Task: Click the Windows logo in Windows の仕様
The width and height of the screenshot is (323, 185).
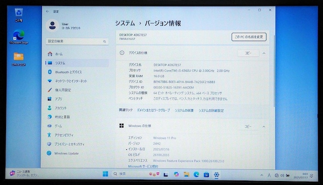Action: 122,126
